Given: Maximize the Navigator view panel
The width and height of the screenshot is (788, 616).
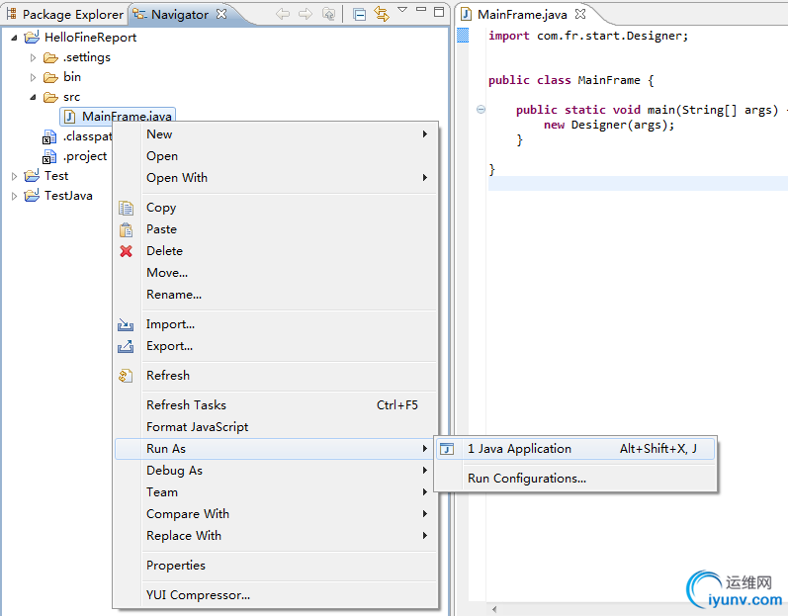Looking at the screenshot, I should coord(439,12).
